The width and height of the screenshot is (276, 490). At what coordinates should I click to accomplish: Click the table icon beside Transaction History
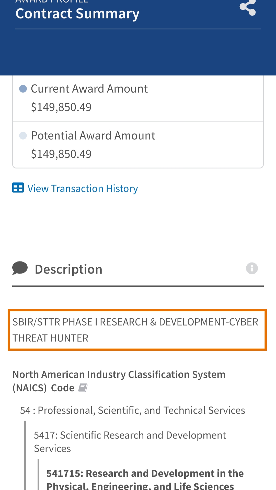(x=18, y=188)
